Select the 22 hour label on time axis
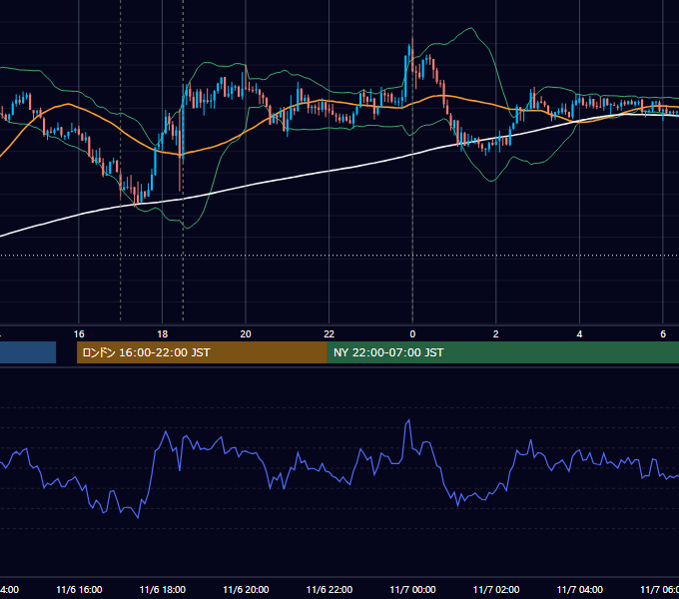 (330, 334)
